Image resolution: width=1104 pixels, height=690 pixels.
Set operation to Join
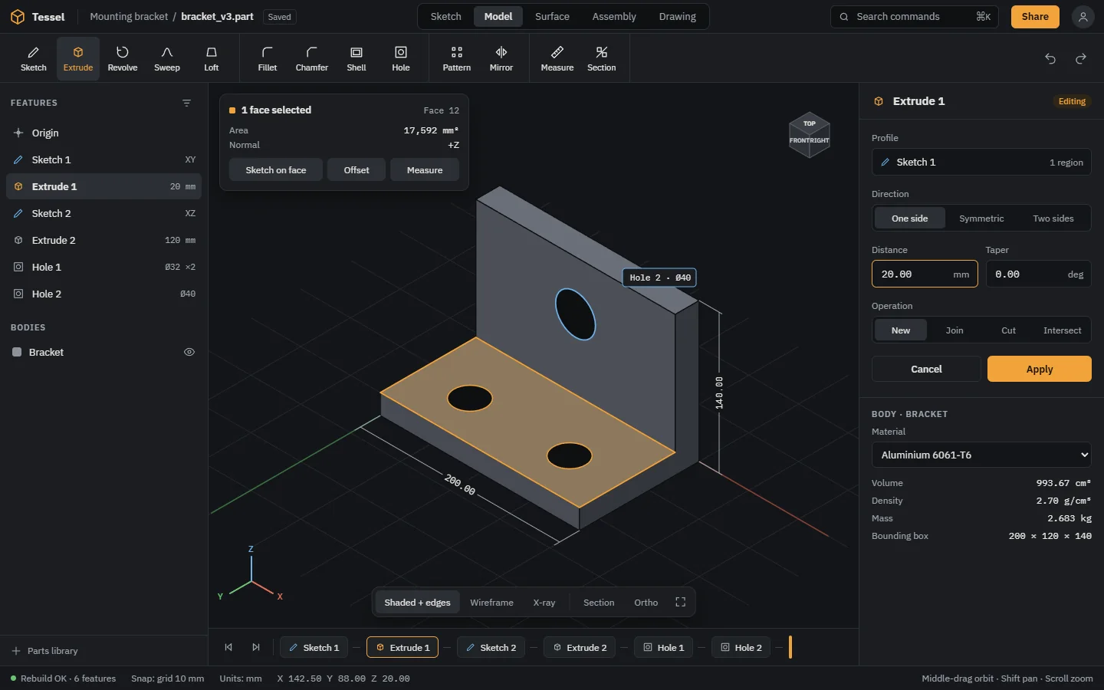pos(955,330)
